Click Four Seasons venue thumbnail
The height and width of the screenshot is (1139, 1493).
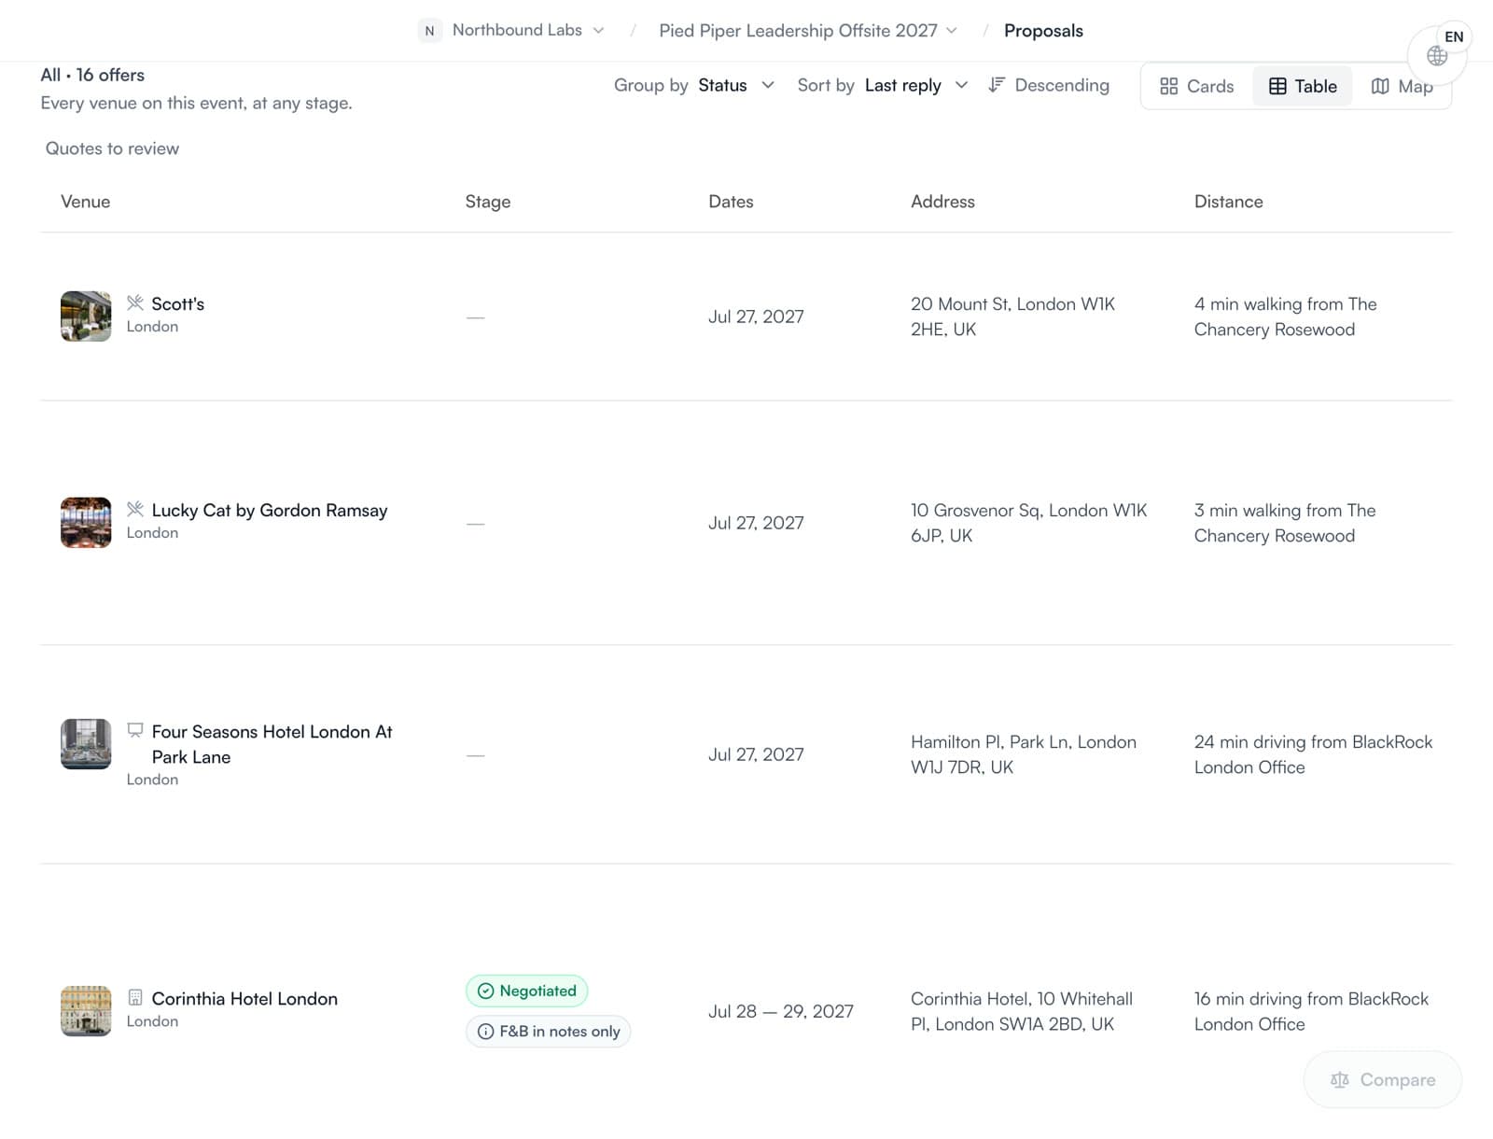pos(86,744)
